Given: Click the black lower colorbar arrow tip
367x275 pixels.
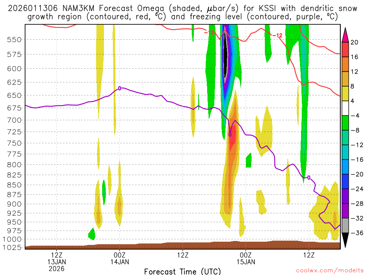Looking at the screenshot, I should [345, 240].
